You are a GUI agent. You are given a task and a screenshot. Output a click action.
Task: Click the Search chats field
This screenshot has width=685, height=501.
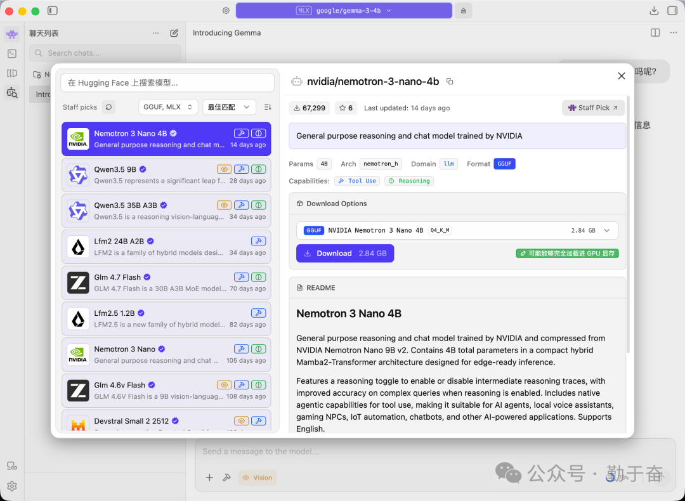tap(105, 53)
